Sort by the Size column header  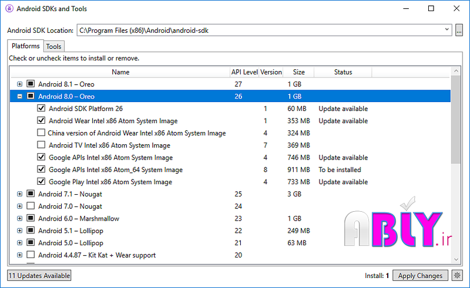pos(298,72)
